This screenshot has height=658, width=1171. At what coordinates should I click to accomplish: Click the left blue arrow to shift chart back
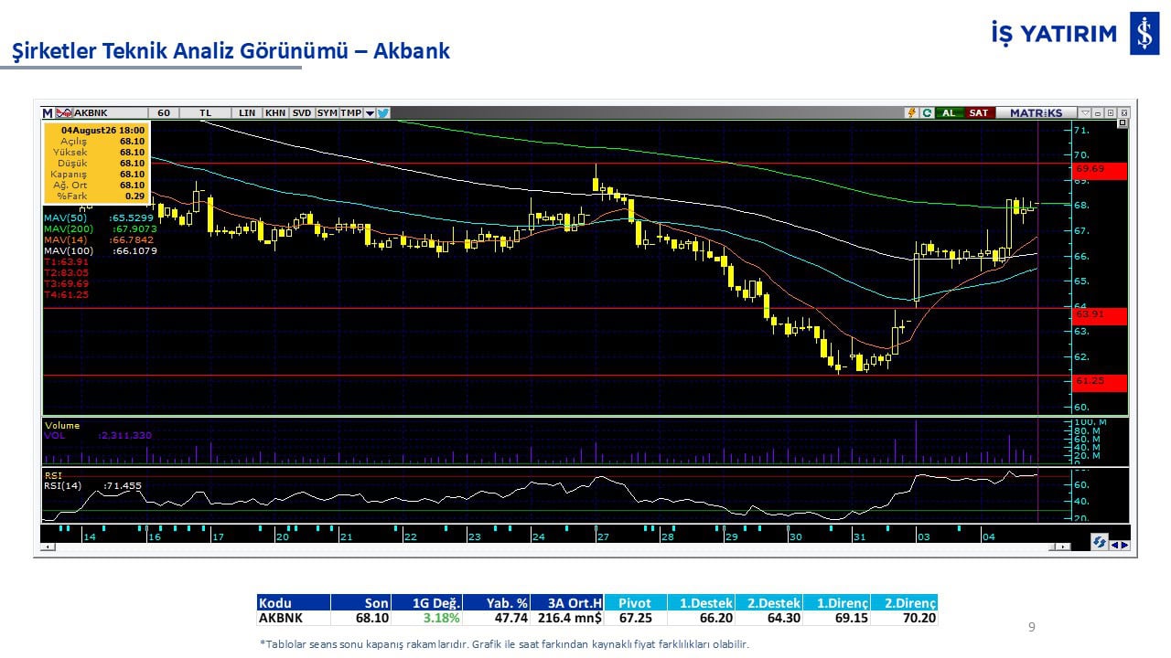1115,546
